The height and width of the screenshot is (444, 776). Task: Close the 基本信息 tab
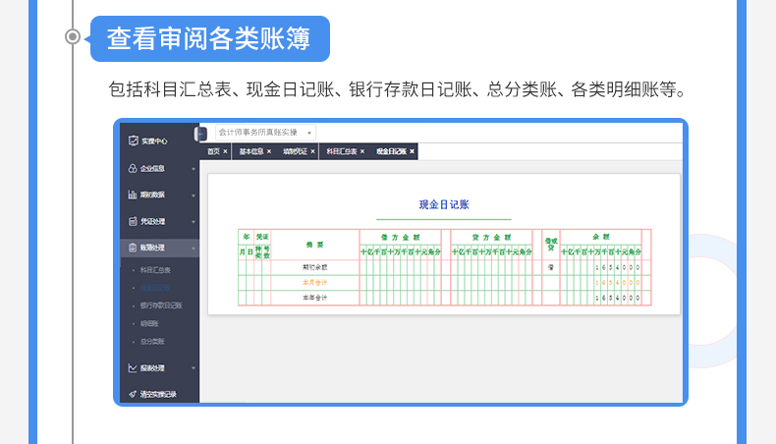pos(268,152)
